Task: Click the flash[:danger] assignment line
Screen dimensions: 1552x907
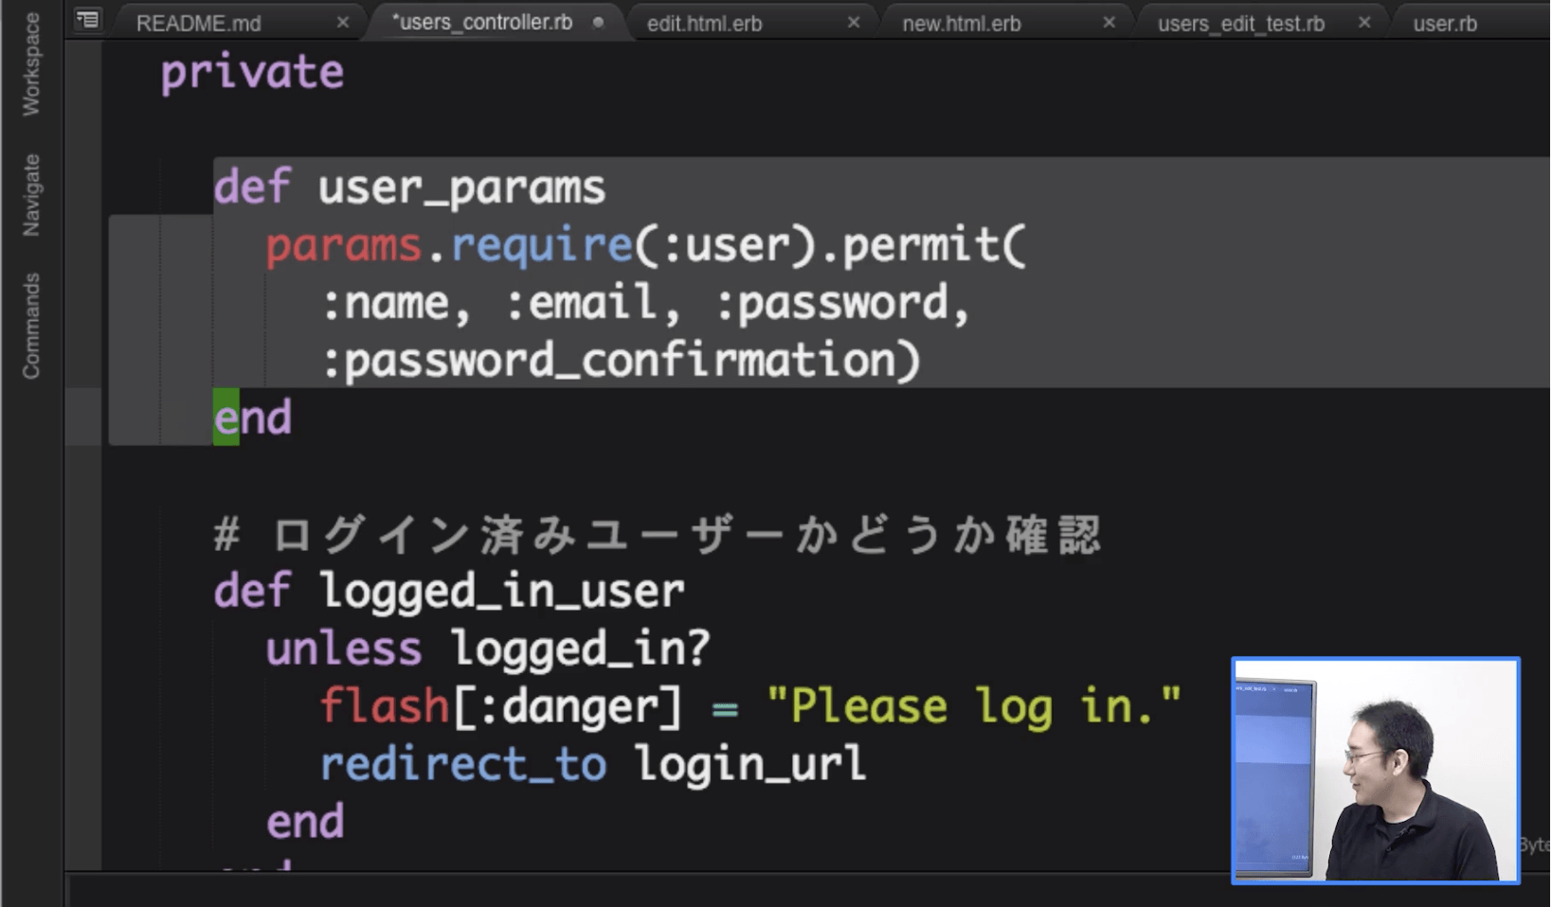Action: pyautogui.click(x=751, y=707)
